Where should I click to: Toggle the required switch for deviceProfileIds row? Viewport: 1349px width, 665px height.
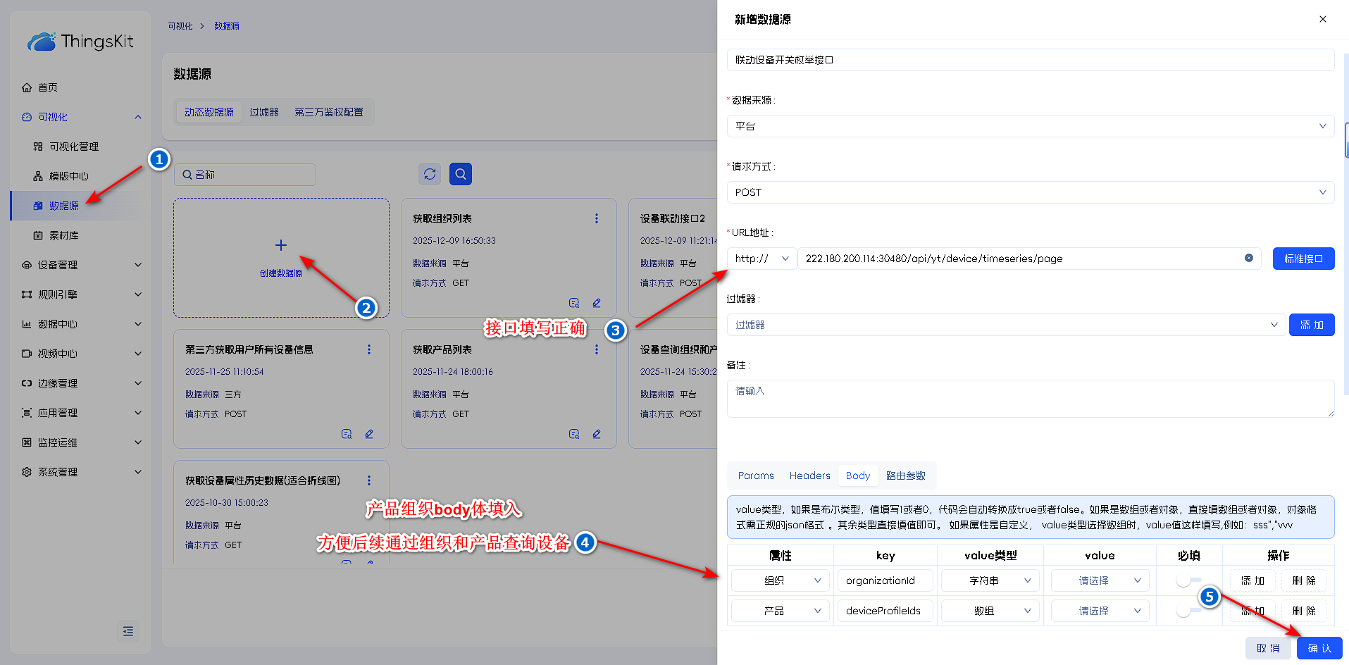tap(1188, 611)
